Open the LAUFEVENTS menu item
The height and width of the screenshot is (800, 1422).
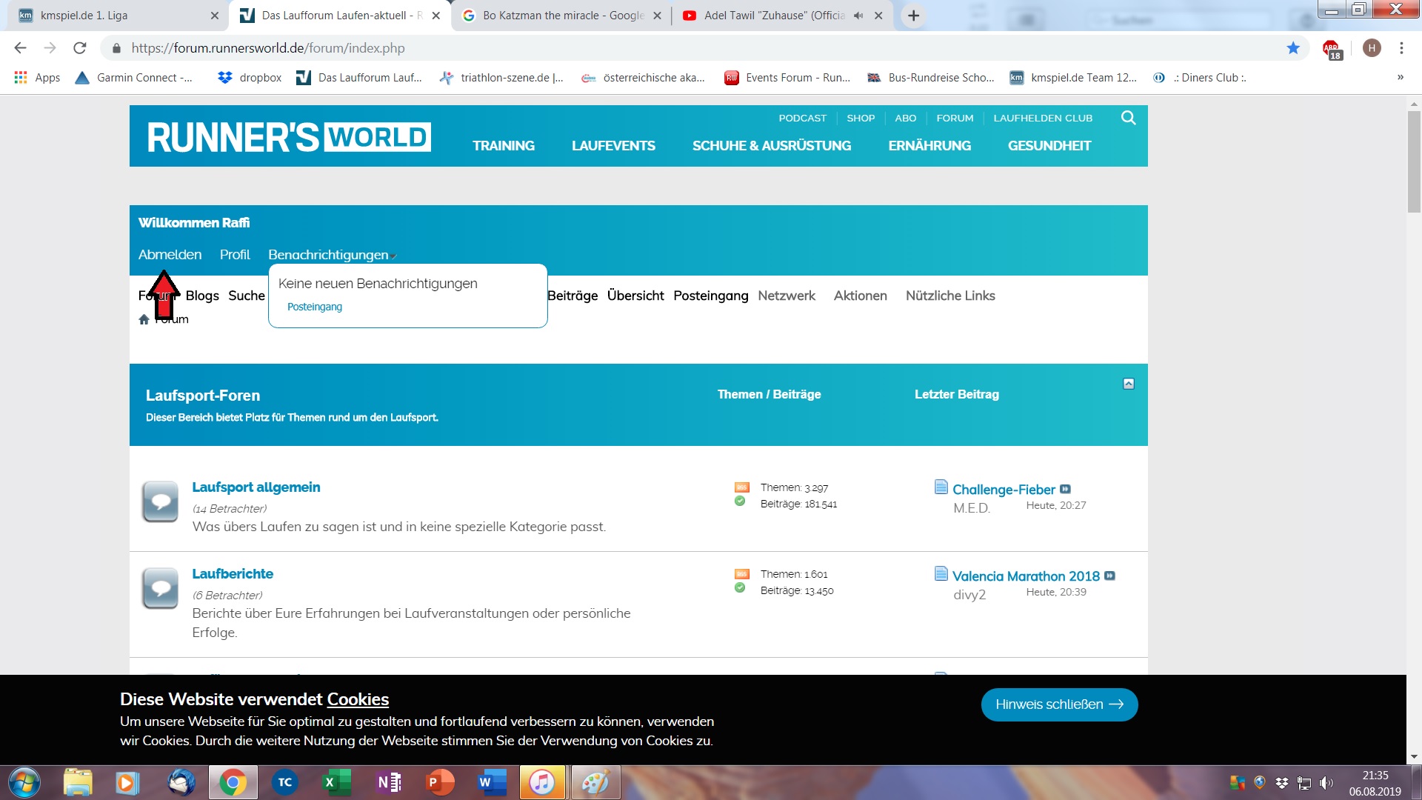tap(612, 146)
